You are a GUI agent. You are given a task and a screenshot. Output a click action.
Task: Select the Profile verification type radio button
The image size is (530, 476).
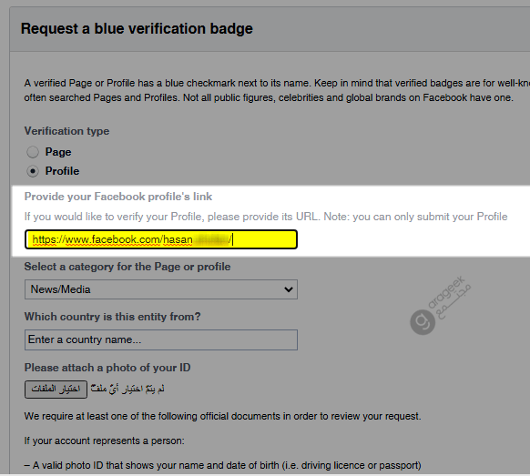tap(33, 171)
